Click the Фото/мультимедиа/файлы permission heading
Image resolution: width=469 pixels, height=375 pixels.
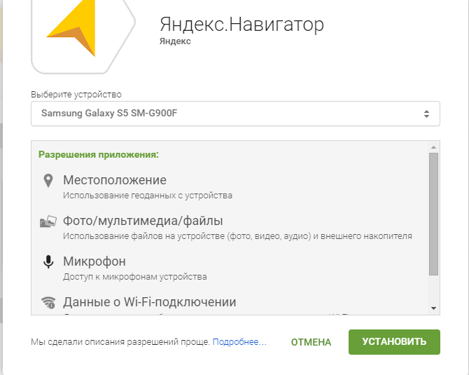coord(143,221)
